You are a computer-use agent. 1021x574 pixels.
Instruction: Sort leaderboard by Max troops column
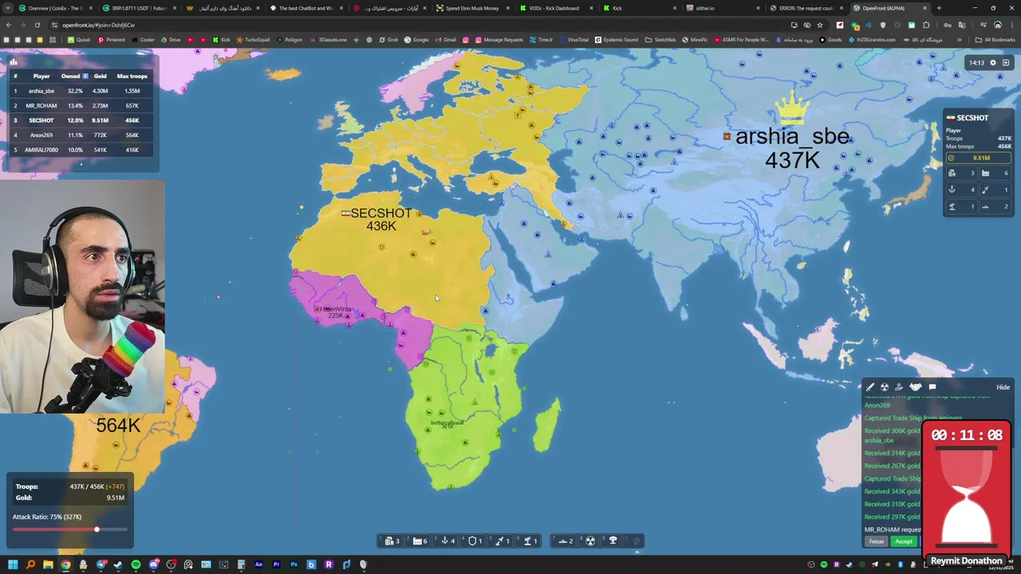pos(132,77)
